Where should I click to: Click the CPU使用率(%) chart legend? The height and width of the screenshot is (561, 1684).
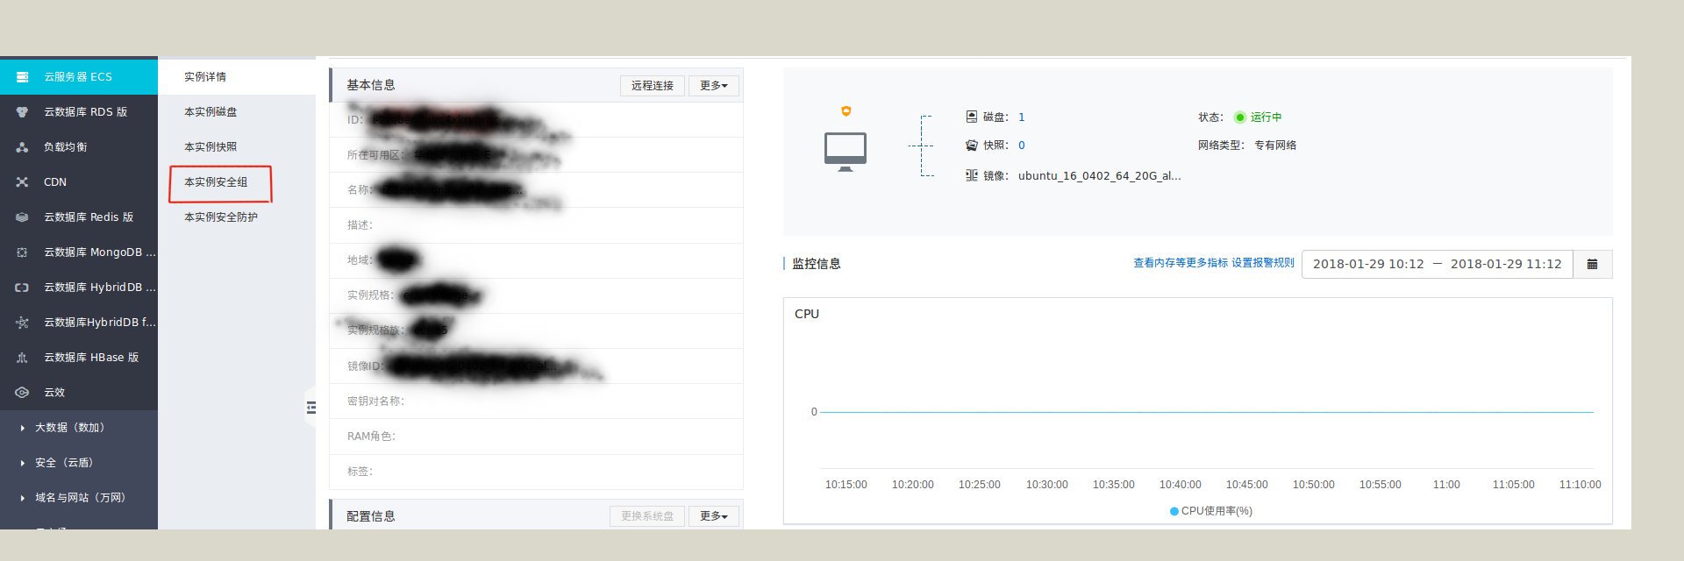pyautogui.click(x=1211, y=511)
